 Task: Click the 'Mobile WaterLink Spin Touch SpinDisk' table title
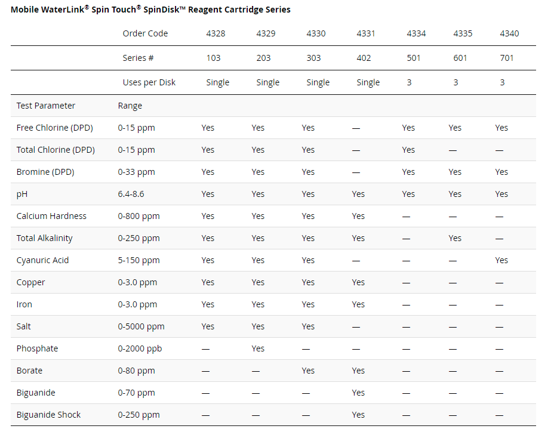150,9
